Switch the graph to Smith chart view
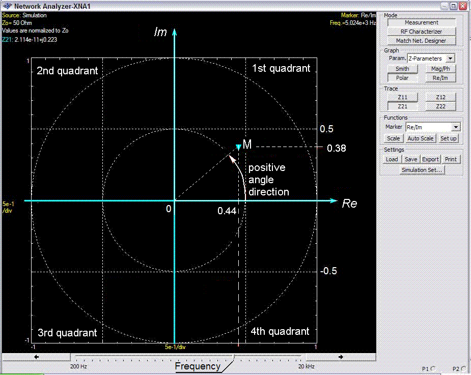This screenshot has width=471, height=375. 402,69
